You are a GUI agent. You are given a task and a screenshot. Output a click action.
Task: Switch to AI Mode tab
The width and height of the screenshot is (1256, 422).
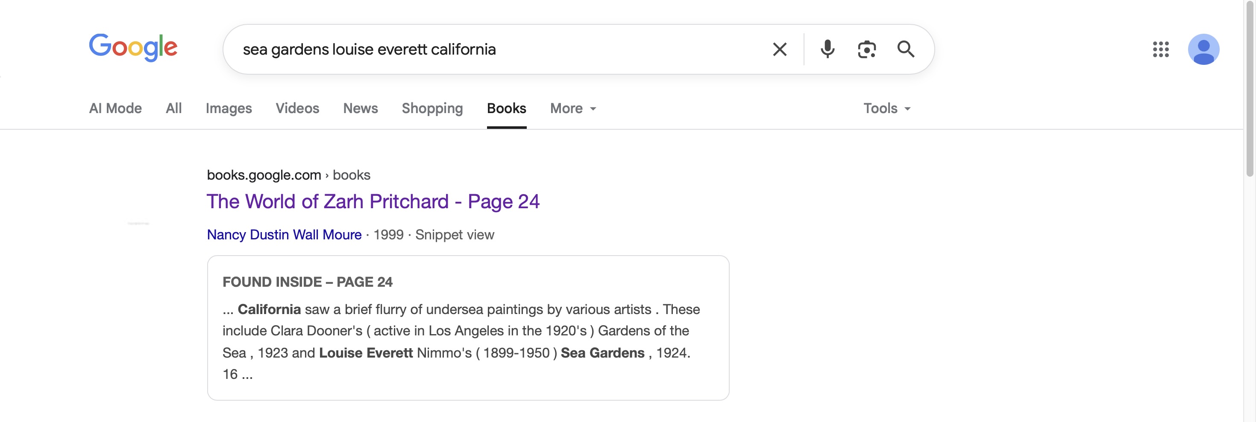(115, 108)
